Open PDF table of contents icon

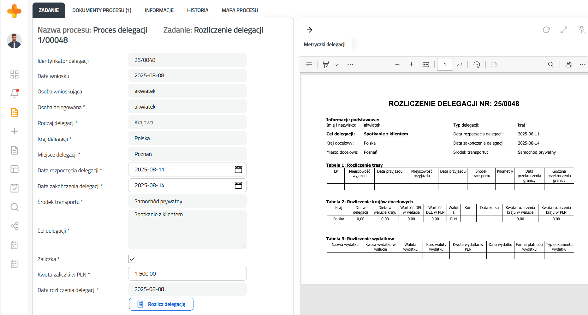309,64
